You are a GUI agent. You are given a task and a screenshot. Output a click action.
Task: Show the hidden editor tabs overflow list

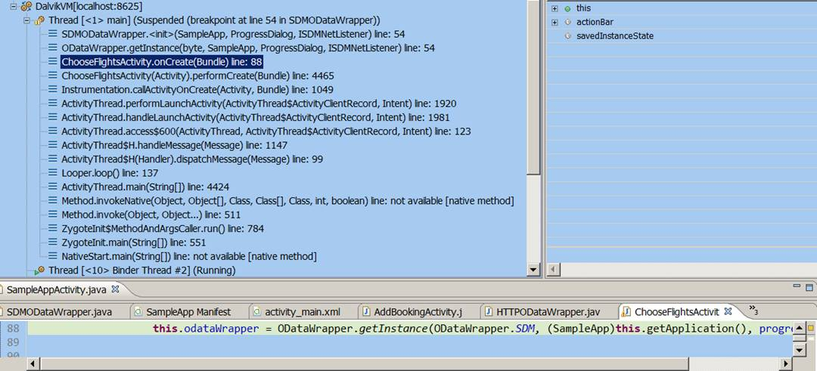click(753, 310)
